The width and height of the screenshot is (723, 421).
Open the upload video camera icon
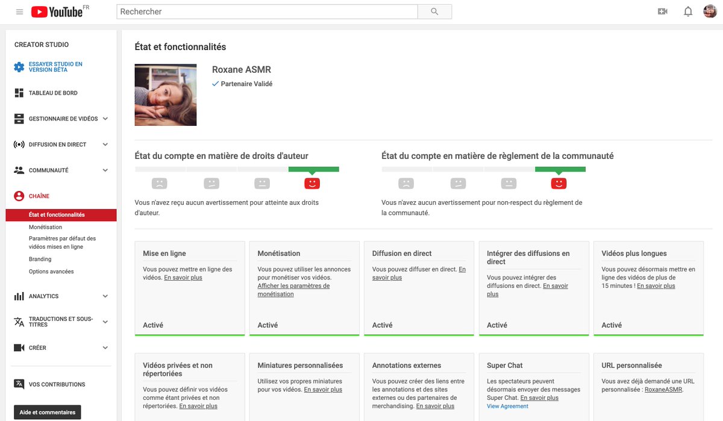[x=663, y=11]
